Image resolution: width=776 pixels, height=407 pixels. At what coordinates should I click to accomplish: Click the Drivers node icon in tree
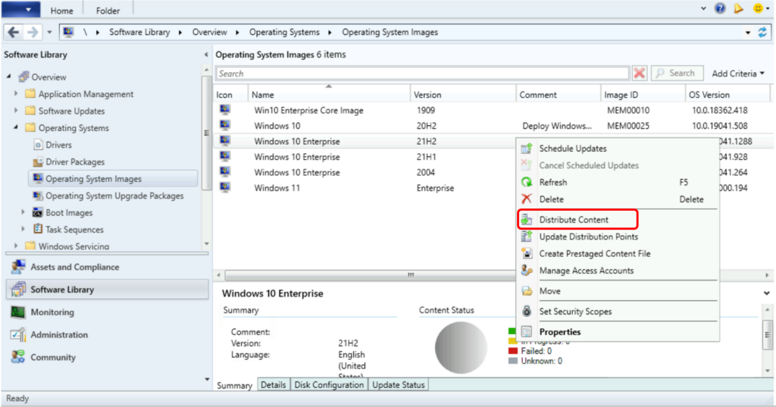pyautogui.click(x=38, y=145)
